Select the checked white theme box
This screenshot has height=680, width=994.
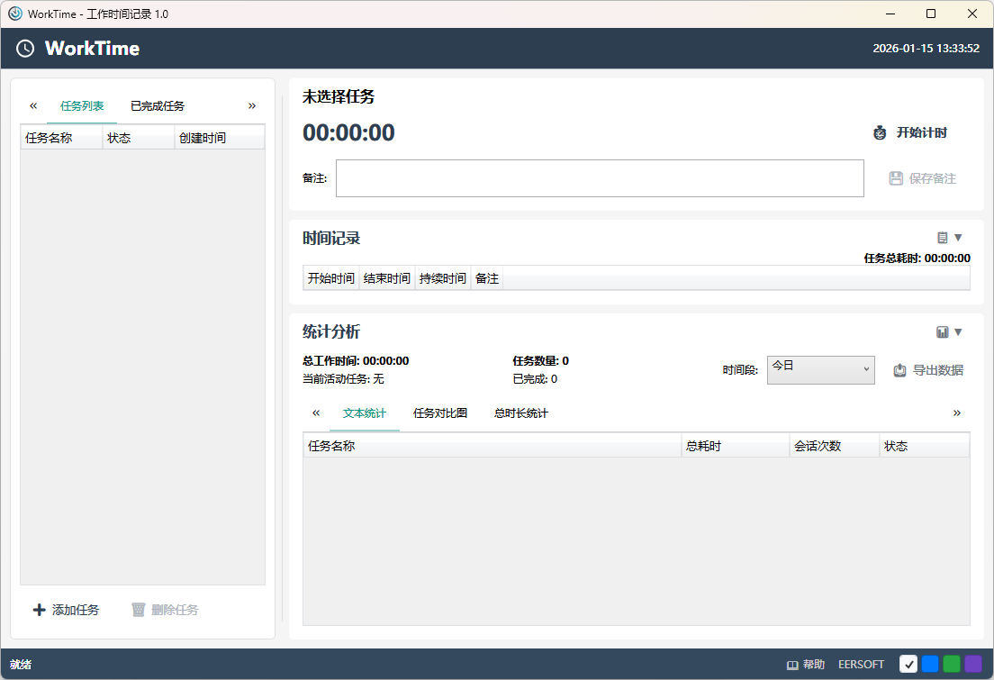click(908, 664)
